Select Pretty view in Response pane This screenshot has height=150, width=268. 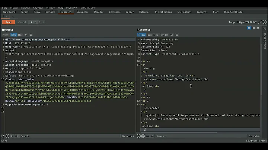pos(141,35)
